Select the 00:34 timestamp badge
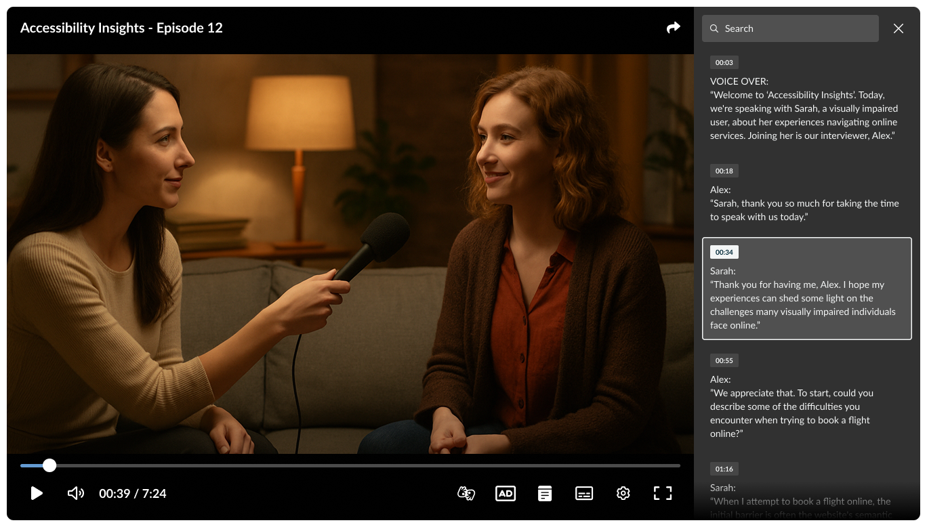 tap(724, 252)
